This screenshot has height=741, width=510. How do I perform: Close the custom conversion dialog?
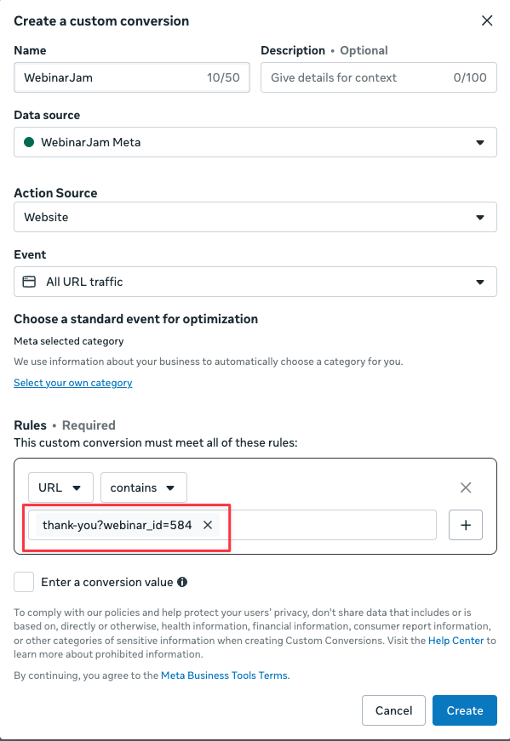click(x=487, y=20)
